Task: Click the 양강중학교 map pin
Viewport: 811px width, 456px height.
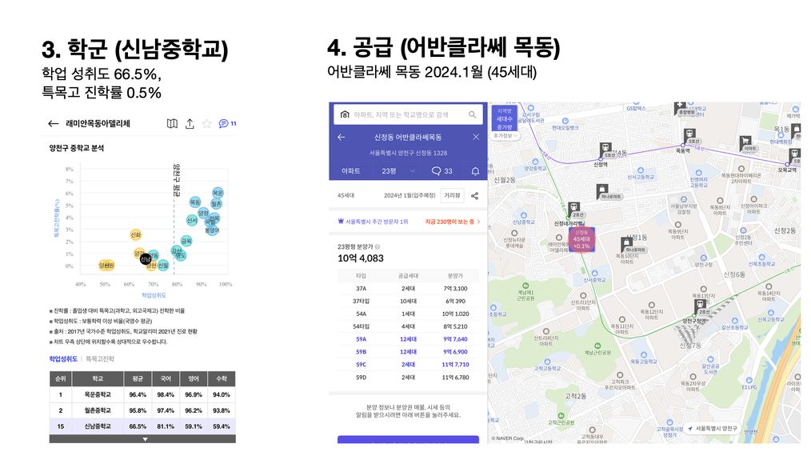Action: tap(535, 161)
